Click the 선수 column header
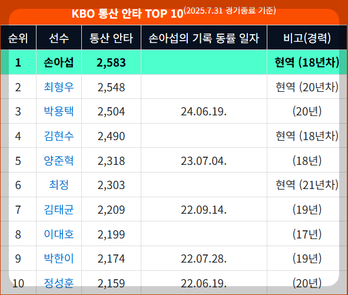The image size is (348, 295). (x=59, y=38)
